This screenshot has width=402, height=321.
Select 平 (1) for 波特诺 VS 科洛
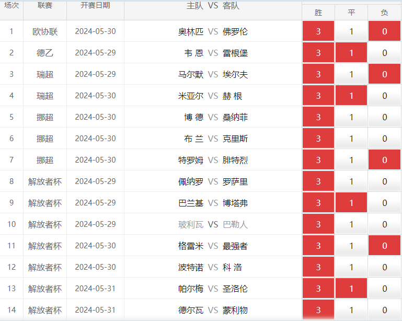(x=351, y=267)
